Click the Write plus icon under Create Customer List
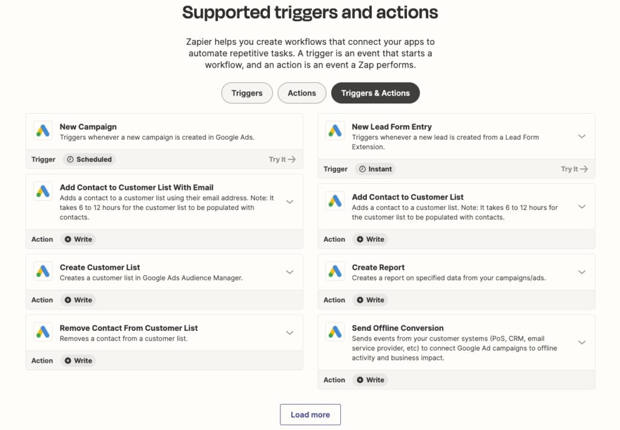 (x=68, y=300)
